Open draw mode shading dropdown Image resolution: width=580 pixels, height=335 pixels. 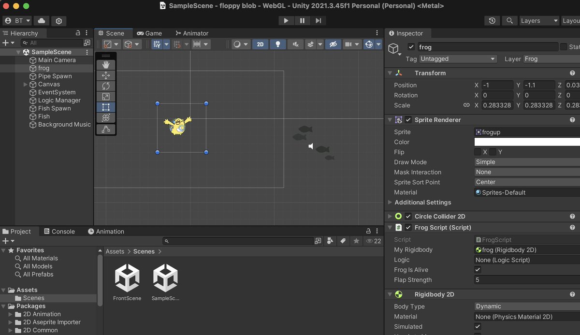240,44
